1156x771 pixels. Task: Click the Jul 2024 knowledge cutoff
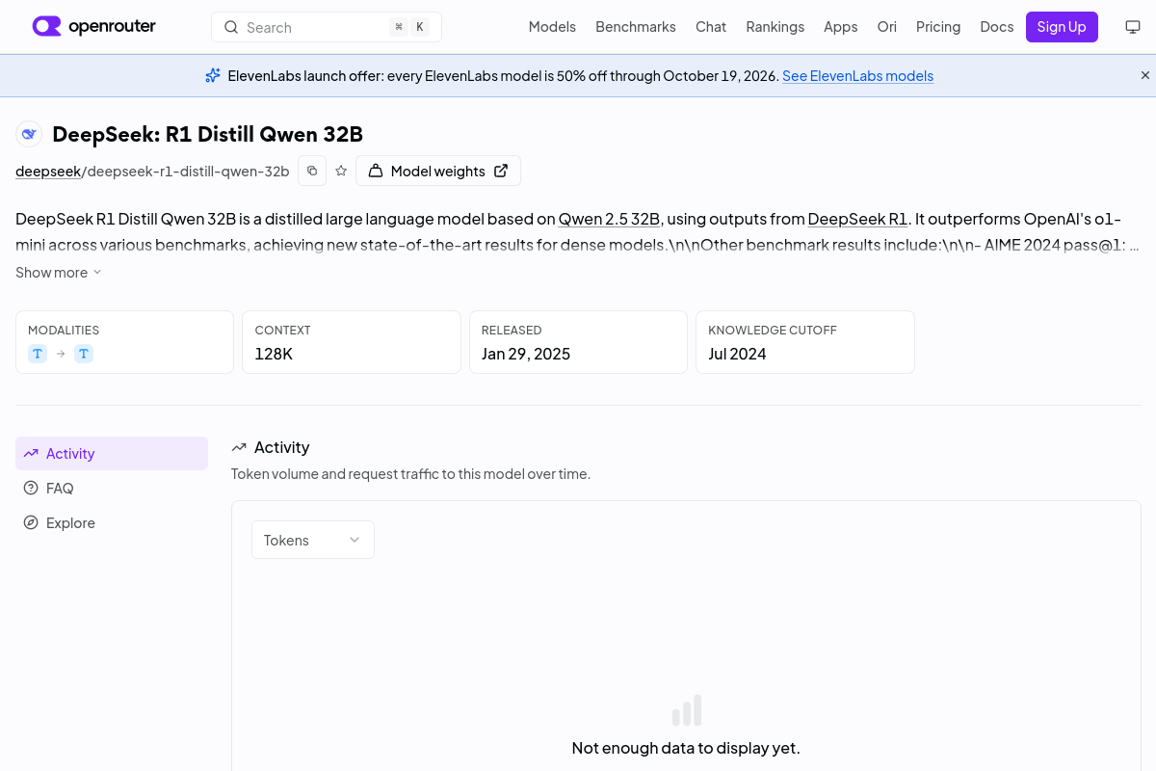tap(737, 354)
